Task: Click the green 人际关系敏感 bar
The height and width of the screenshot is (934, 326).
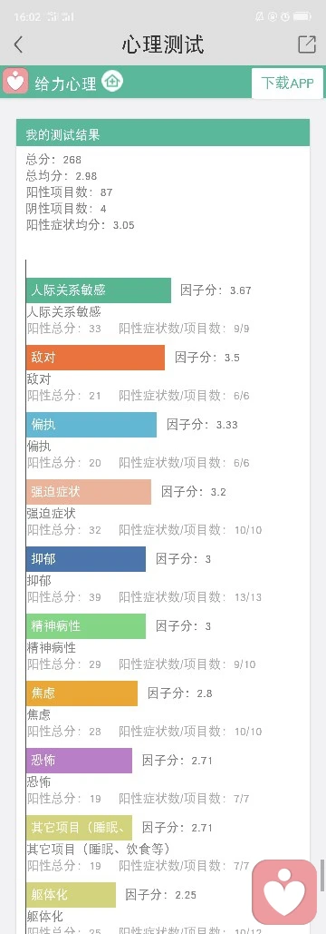Action: point(99,290)
